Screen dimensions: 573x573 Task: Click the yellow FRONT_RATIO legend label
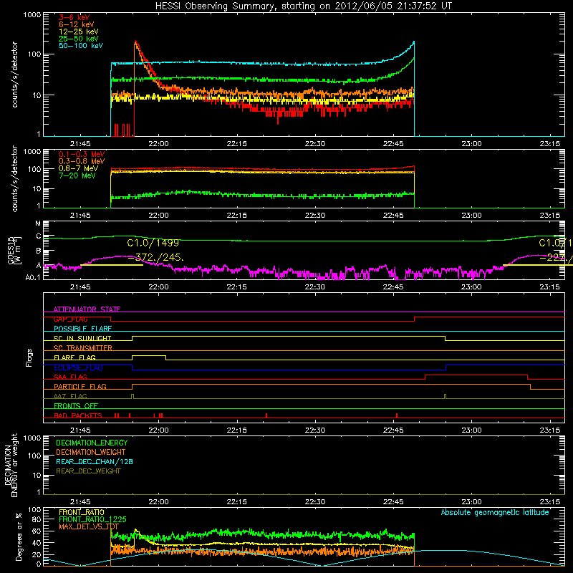point(82,512)
